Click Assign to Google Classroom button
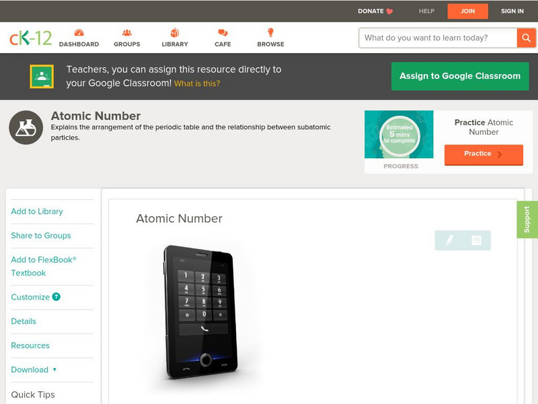This screenshot has height=404, width=538. [460, 76]
